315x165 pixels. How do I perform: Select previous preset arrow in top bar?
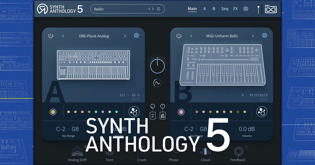[150, 9]
